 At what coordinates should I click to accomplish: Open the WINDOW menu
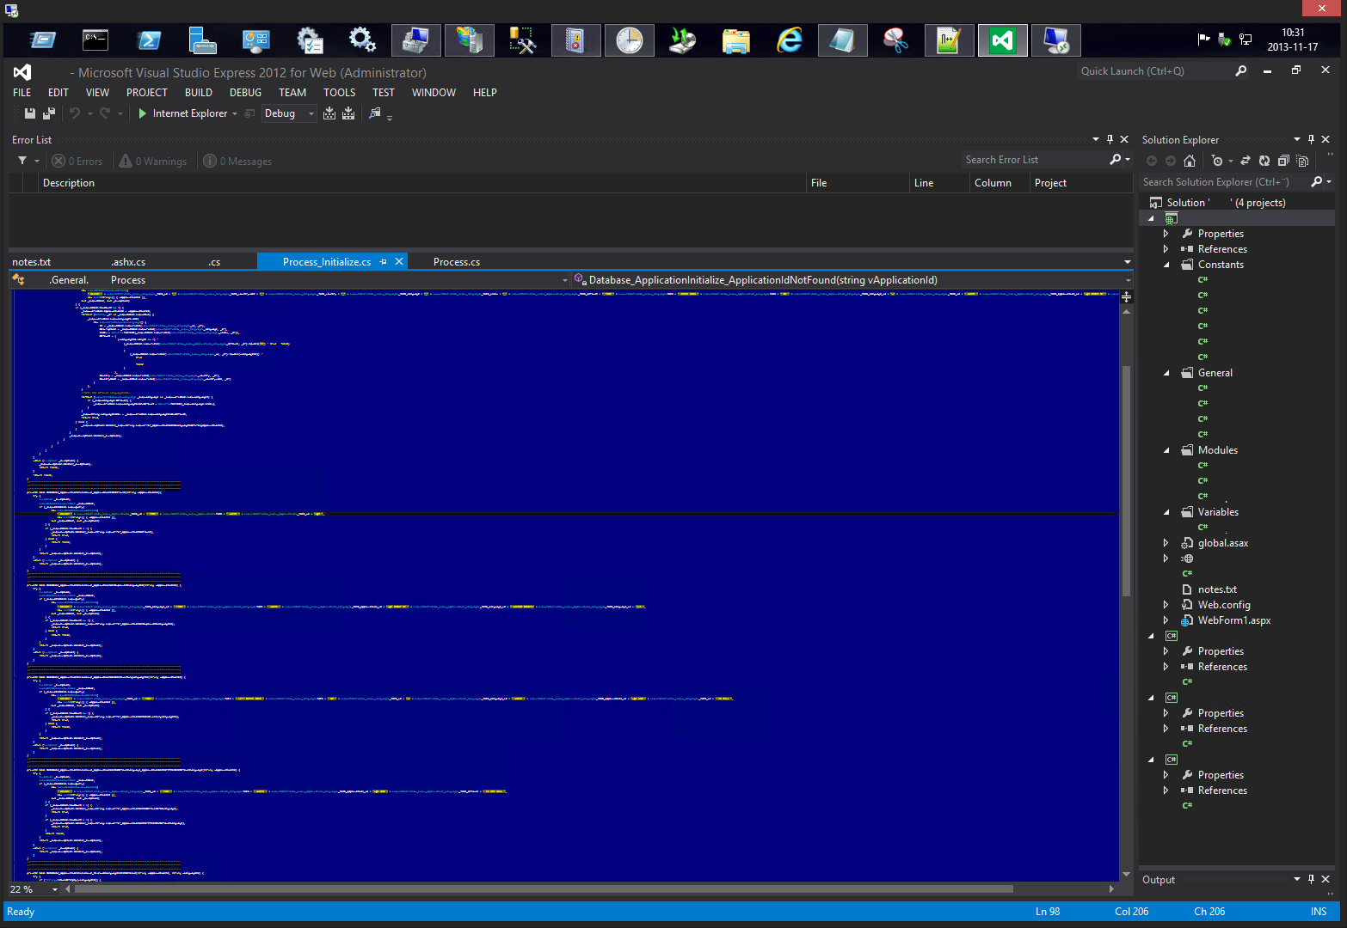(434, 93)
